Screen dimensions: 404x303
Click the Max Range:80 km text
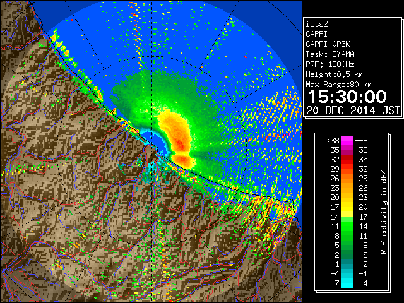[338, 85]
